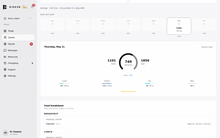Select the TUE 19 day card

pyautogui.click(x=128, y=25)
